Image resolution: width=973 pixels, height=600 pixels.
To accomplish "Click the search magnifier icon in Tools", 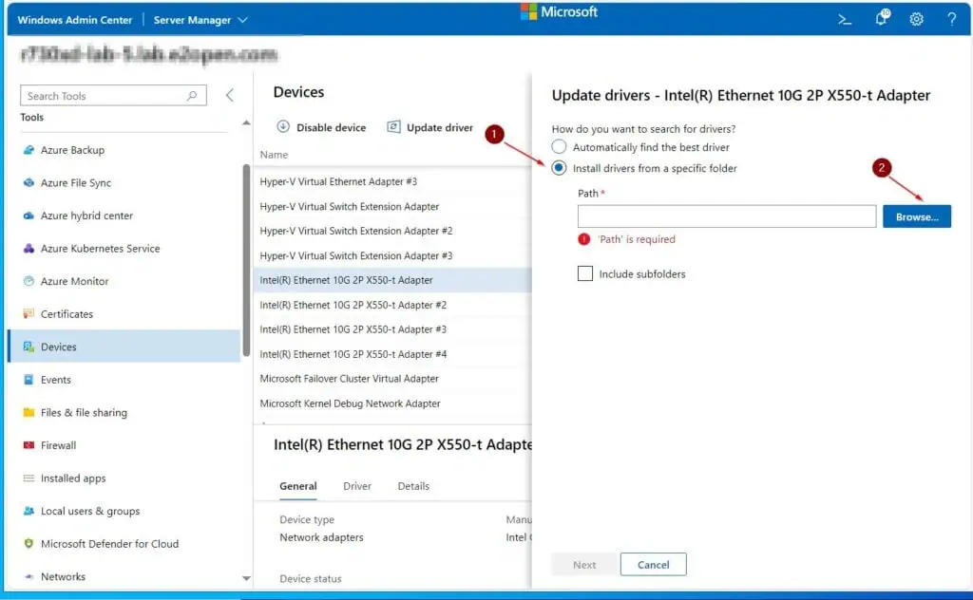I will pyautogui.click(x=192, y=96).
